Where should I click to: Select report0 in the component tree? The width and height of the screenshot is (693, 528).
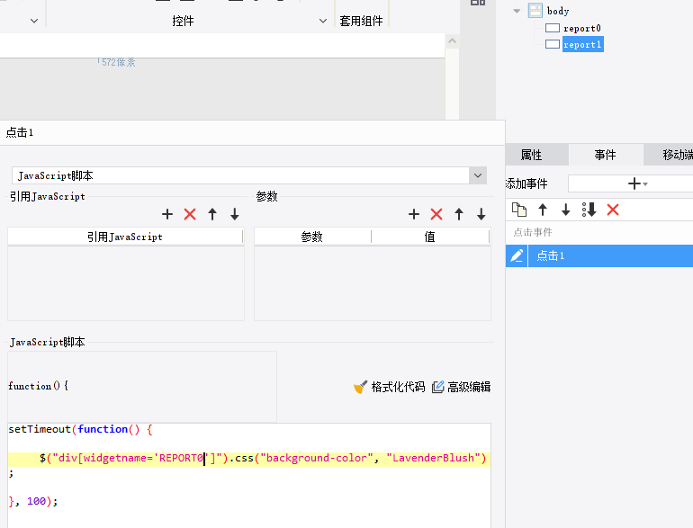tap(581, 28)
